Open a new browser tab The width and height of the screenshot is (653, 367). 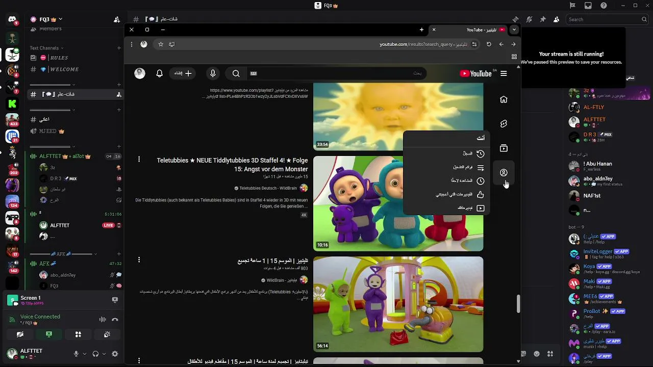[421, 30]
